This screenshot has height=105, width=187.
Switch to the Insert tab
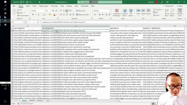click(28, 6)
